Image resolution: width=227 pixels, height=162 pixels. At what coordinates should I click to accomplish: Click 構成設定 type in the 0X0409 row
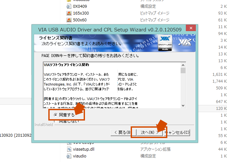pyautogui.click(x=148, y=6)
